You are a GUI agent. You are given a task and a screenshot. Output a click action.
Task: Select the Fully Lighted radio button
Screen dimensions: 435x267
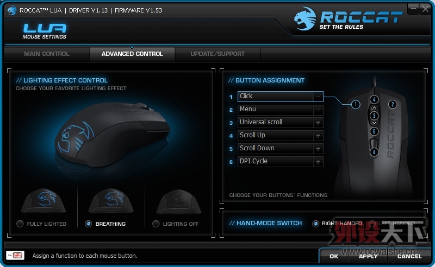coord(20,224)
